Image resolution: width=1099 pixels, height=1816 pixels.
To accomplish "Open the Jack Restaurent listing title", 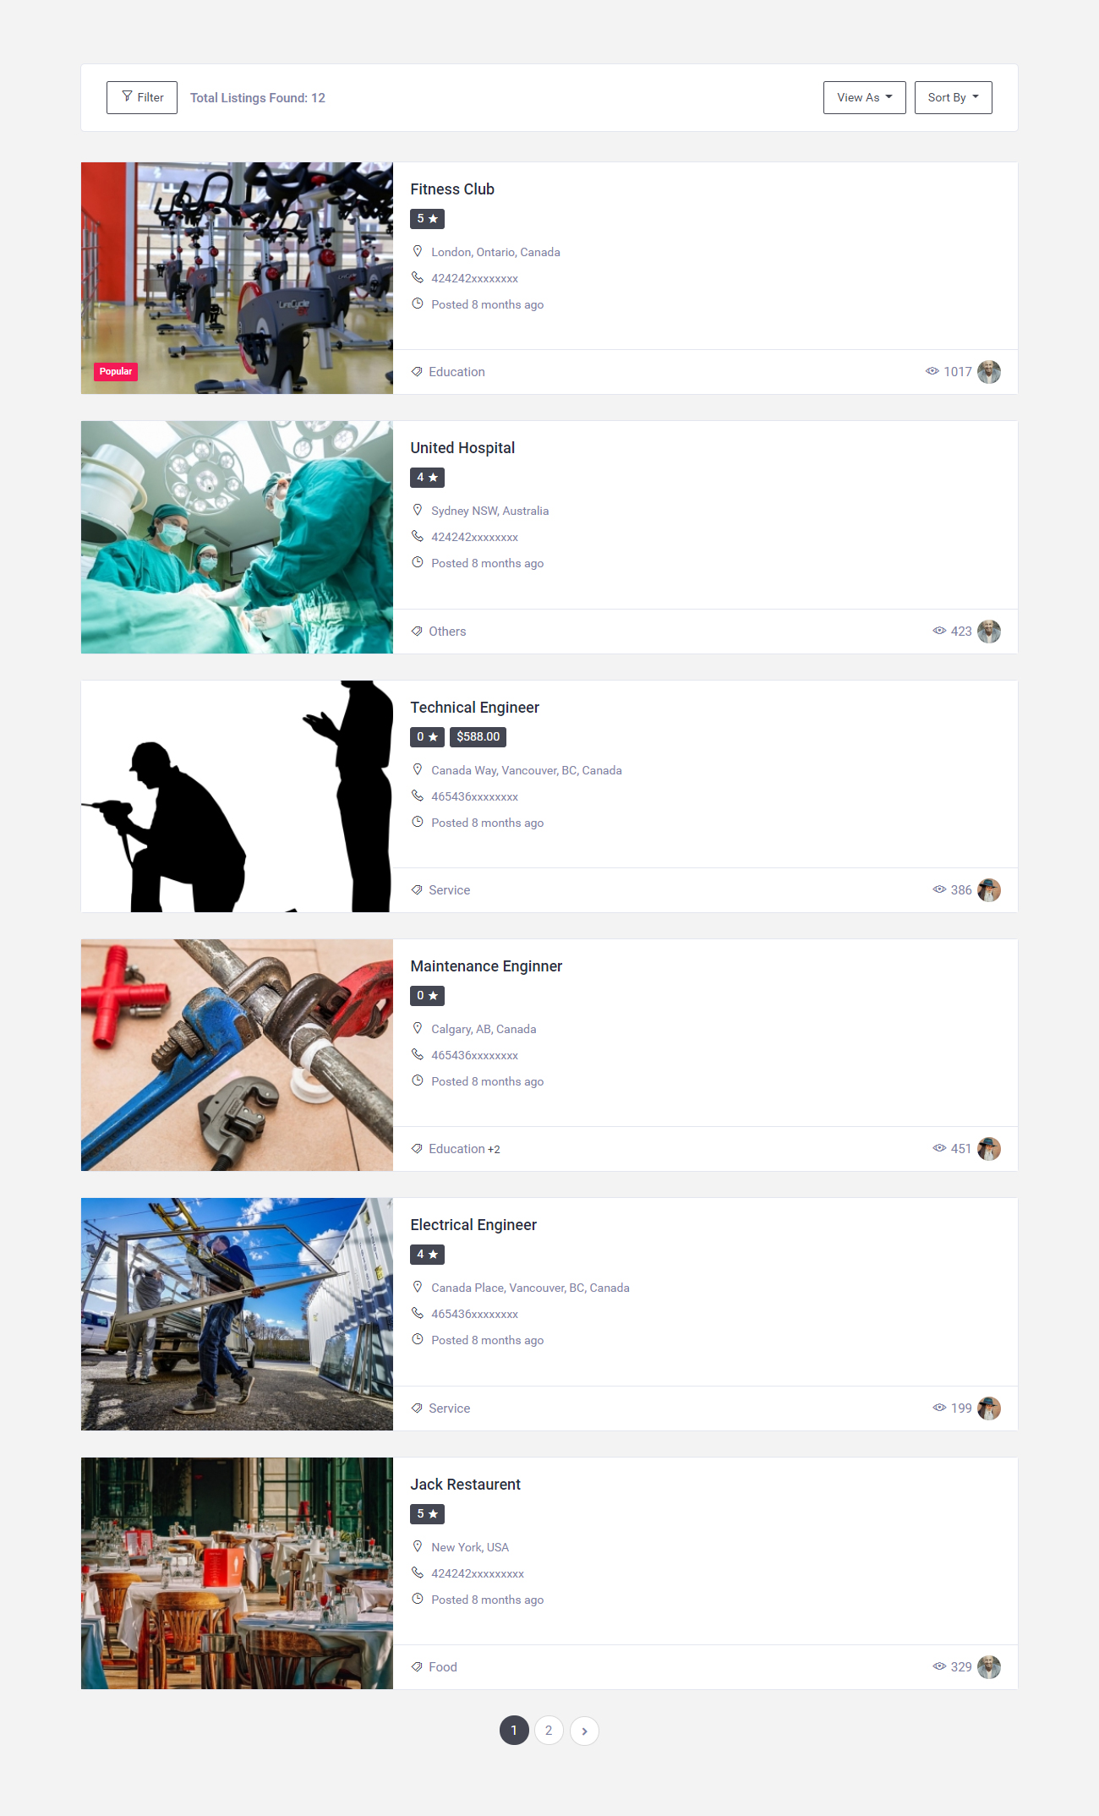I will (x=465, y=1485).
